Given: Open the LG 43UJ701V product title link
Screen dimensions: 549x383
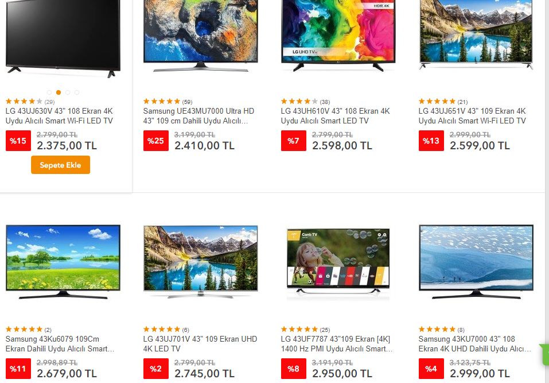Looking at the screenshot, I should [x=200, y=344].
